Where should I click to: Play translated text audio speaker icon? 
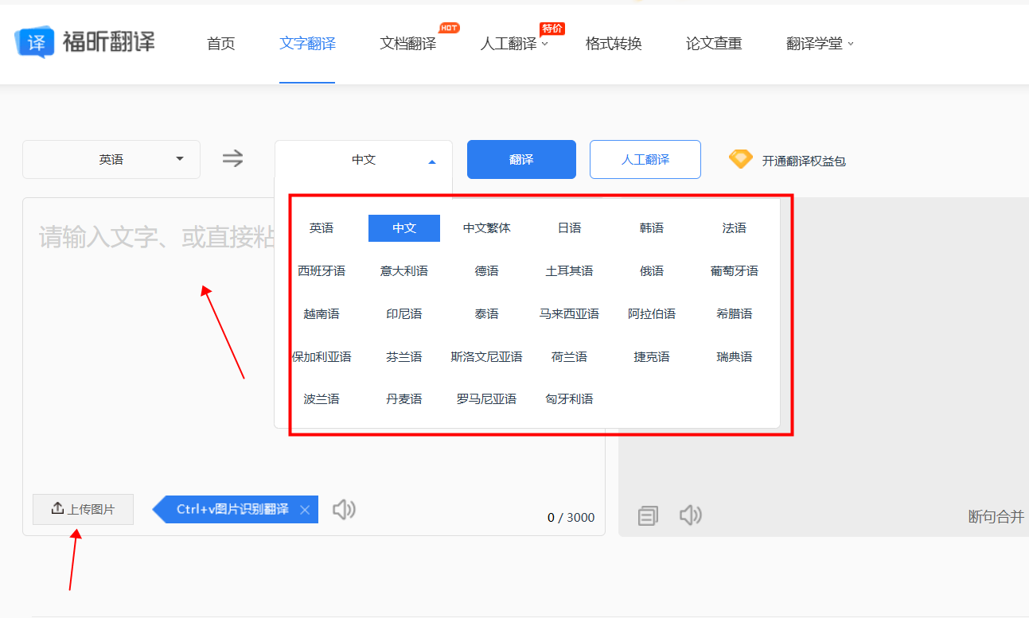(x=691, y=515)
